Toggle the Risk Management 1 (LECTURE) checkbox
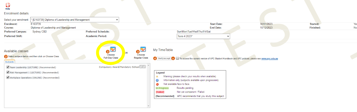The width and height of the screenshot is (357, 112). 8,72
